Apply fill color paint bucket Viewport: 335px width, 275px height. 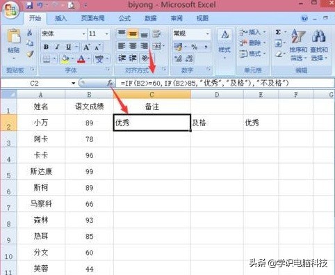[65, 59]
